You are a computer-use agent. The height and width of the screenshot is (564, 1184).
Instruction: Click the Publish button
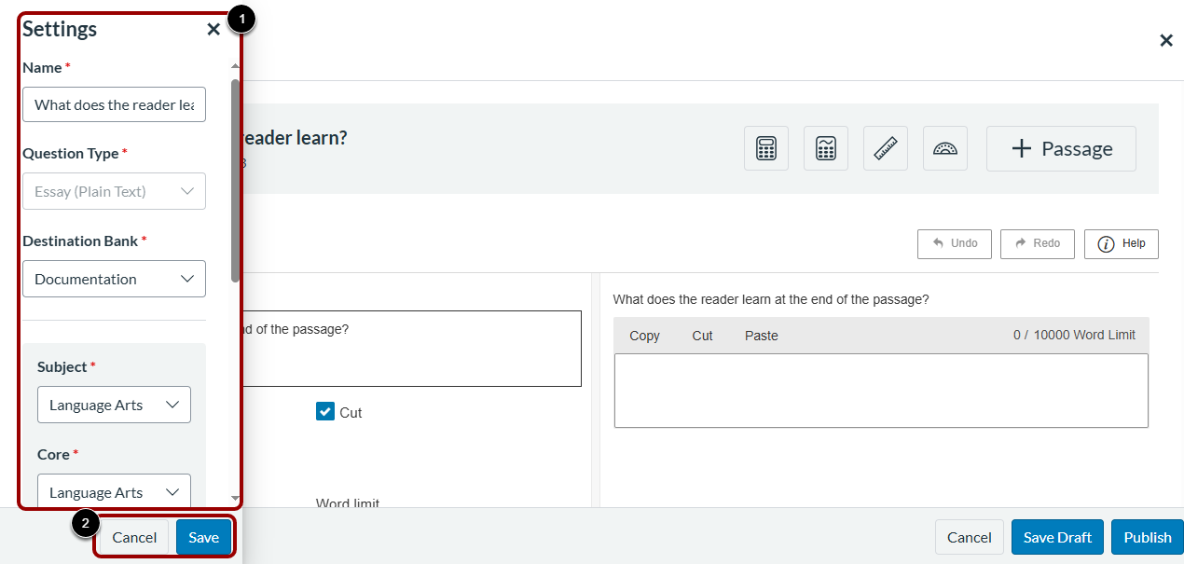pos(1147,537)
